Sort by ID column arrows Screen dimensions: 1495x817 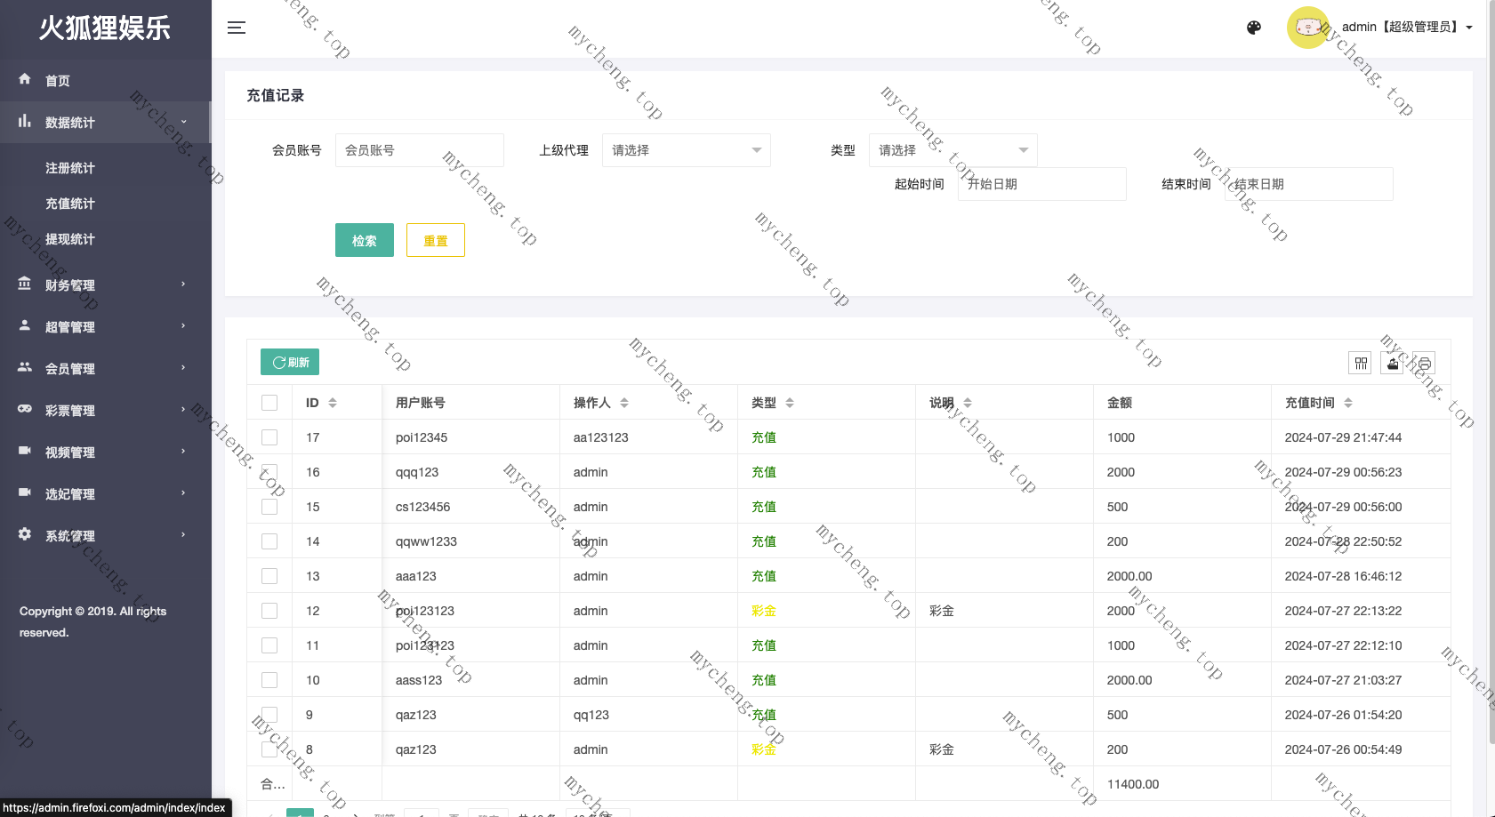point(333,403)
